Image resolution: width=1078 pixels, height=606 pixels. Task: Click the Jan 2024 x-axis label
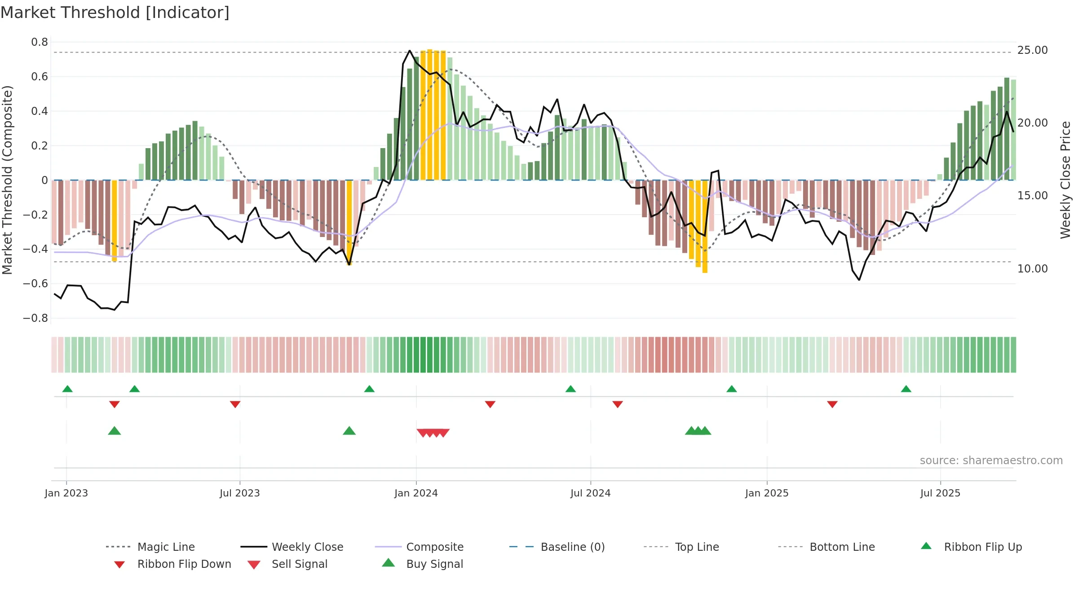click(x=416, y=493)
